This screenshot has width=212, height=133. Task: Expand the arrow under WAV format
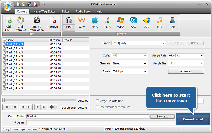(82, 30)
